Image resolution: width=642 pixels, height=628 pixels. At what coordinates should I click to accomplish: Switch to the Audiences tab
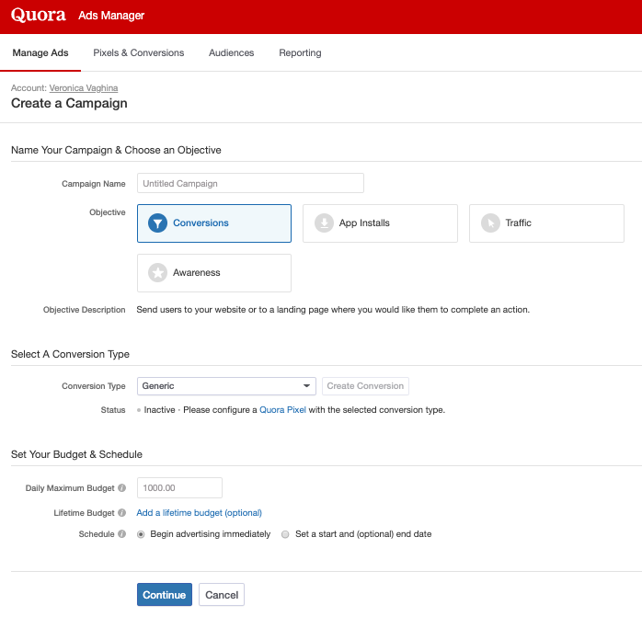pos(232,52)
